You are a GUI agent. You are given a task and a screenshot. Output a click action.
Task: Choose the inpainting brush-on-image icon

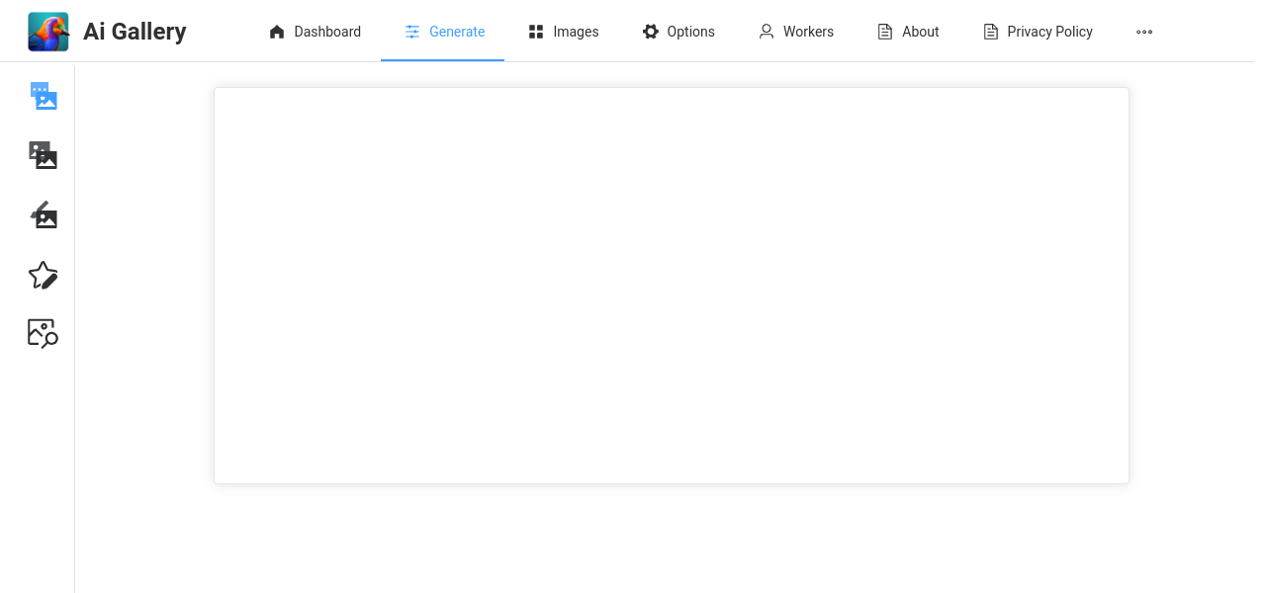(x=44, y=214)
